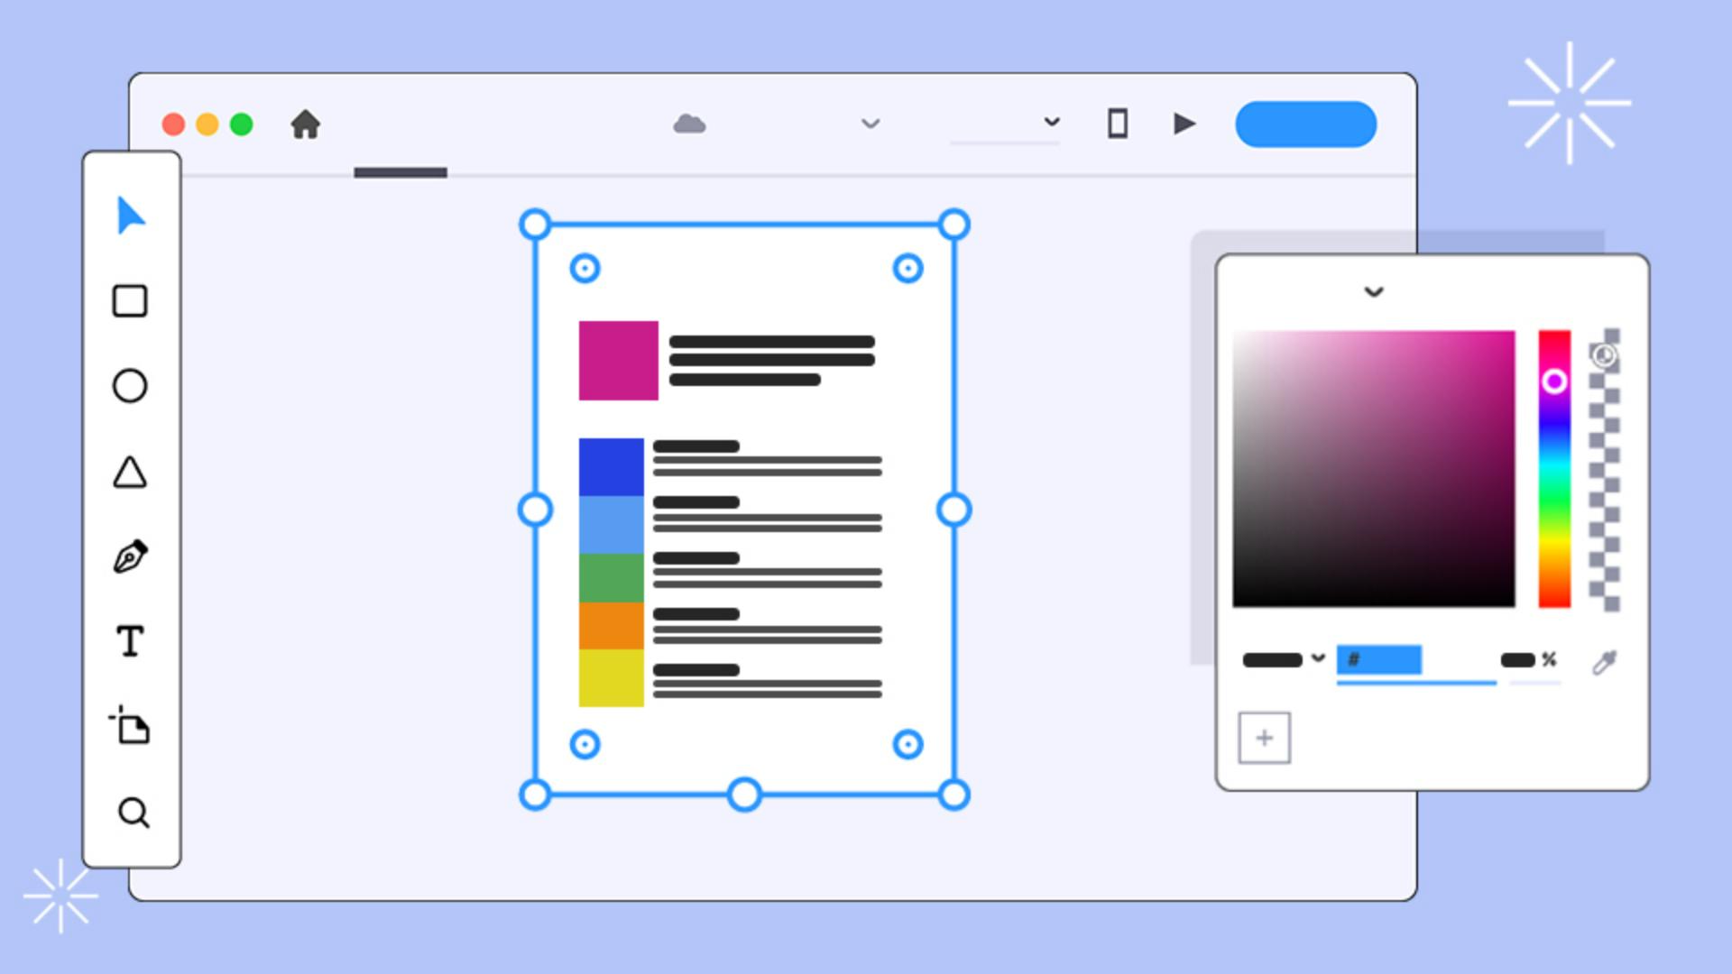Viewport: 1732px width, 974px height.
Task: Click the cloud document status icon
Action: pyautogui.click(x=689, y=124)
